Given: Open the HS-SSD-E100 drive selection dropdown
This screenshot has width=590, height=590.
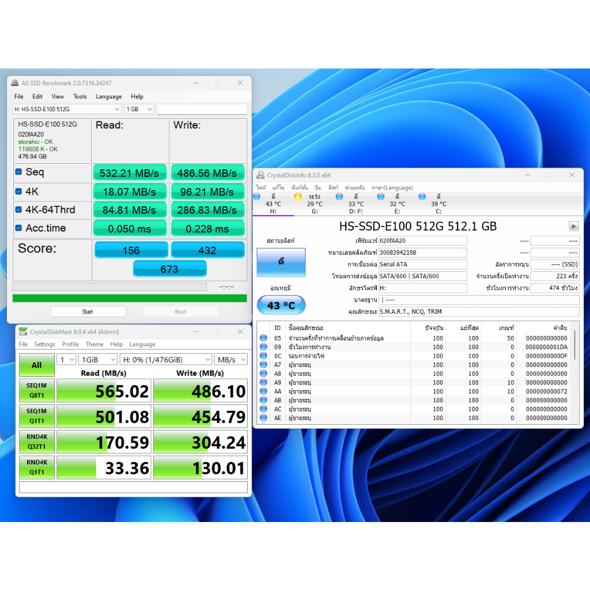Looking at the screenshot, I should pyautogui.click(x=67, y=109).
